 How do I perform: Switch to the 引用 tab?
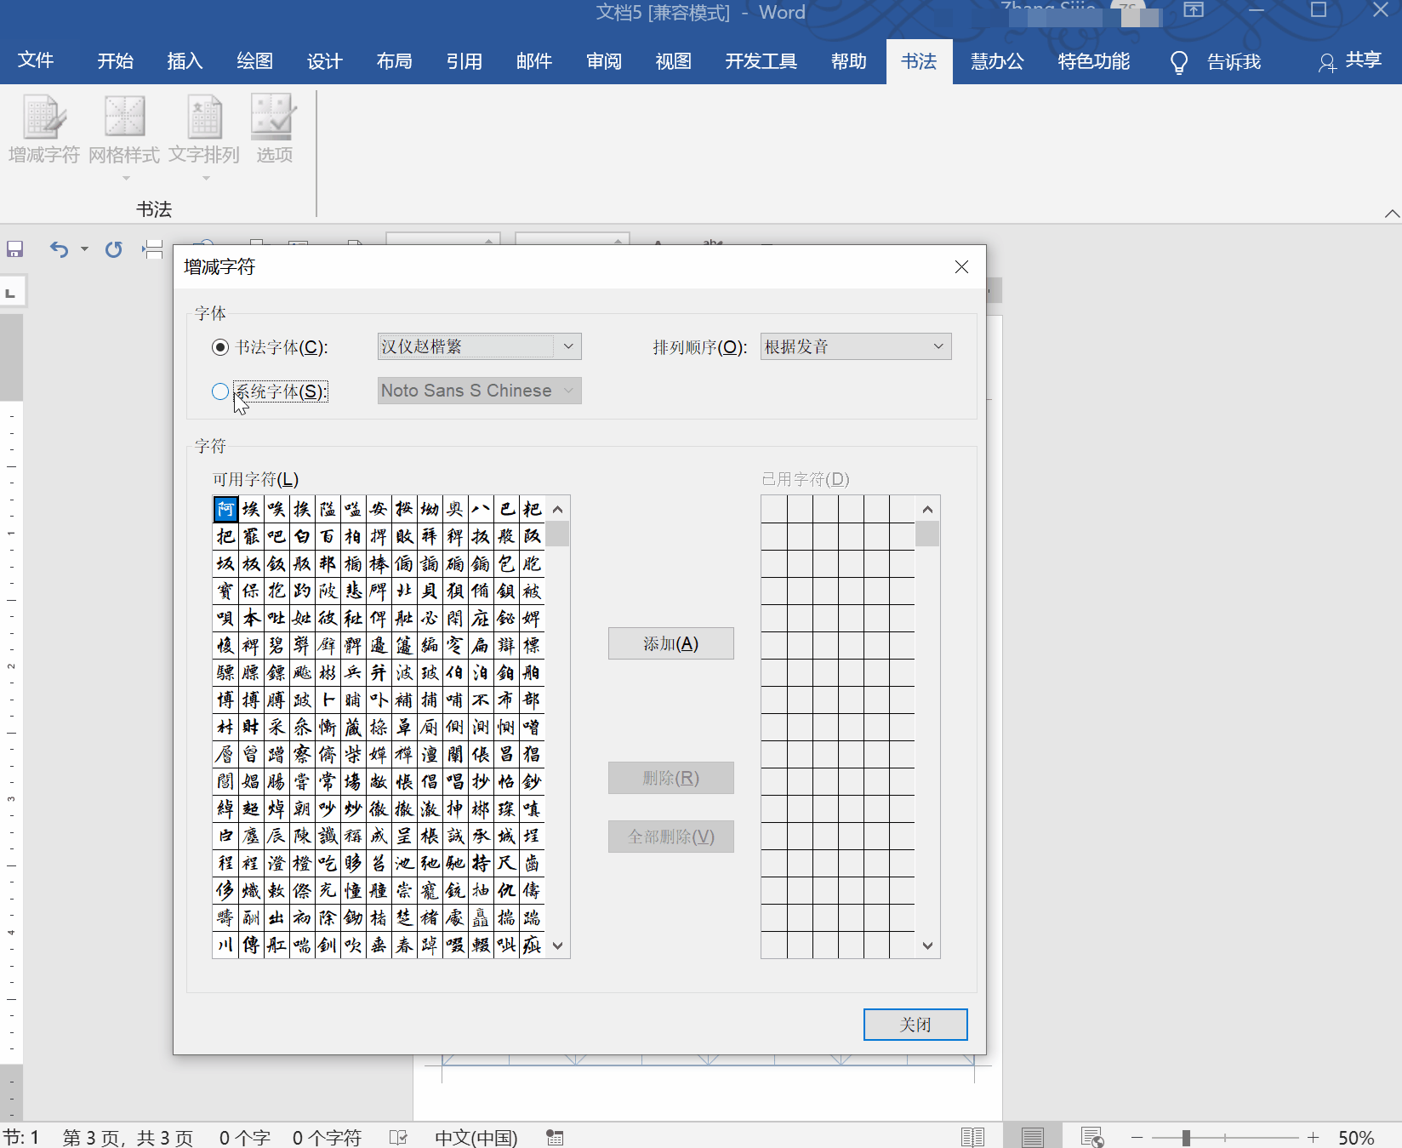click(x=464, y=61)
